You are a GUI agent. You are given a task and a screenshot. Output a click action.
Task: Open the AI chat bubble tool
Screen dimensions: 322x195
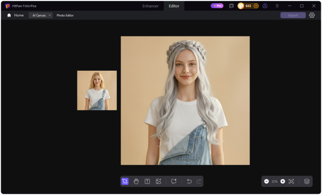(x=174, y=181)
